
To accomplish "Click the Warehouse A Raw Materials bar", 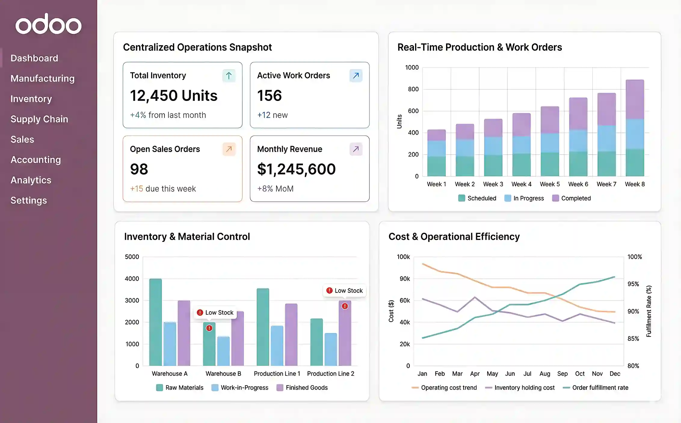I will [156, 322].
